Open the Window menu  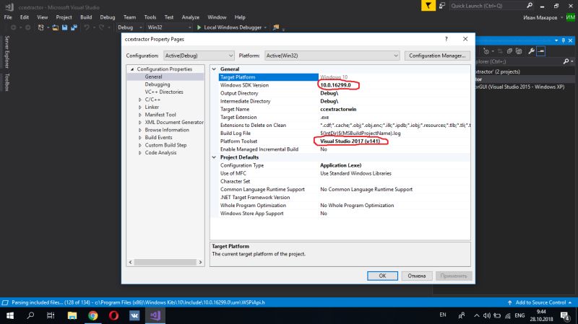217,17
